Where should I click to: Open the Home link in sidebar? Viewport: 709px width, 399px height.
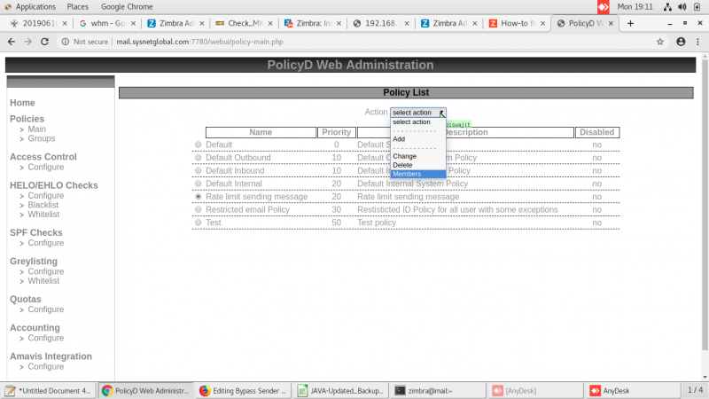click(x=23, y=103)
